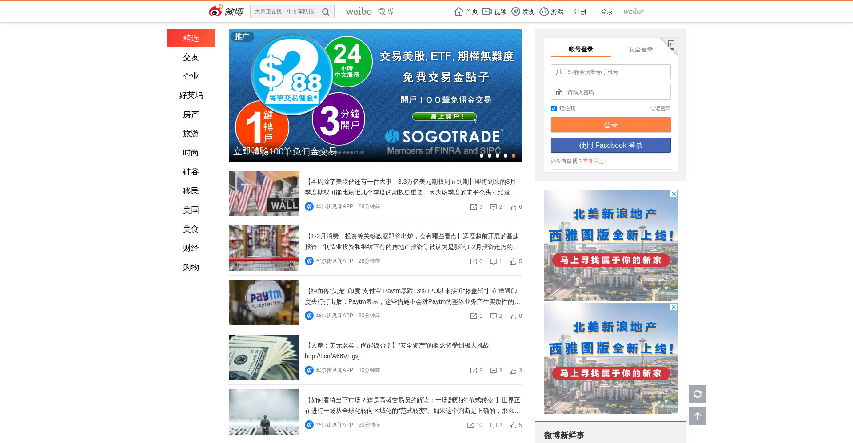Toggle the 记住我 checkbox
853x443 pixels.
click(x=554, y=108)
